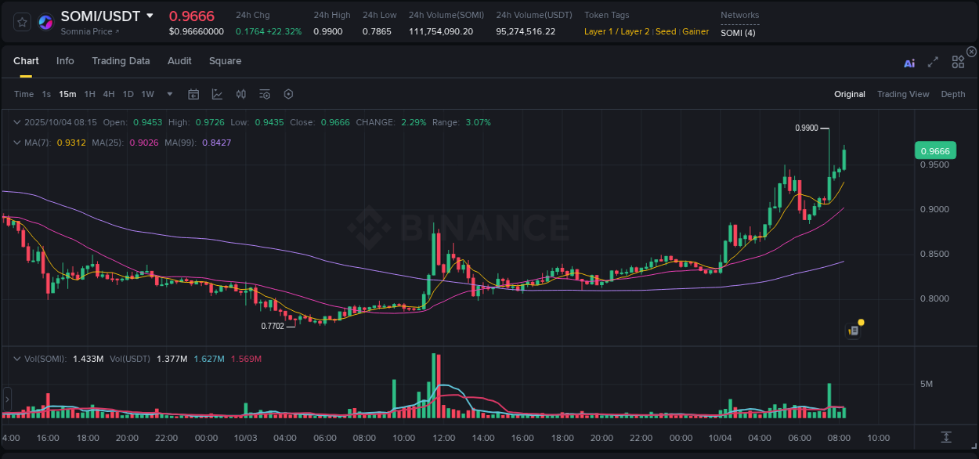Collapse the Vol(SOMI) volume panel
Screen dimensions: 979x459
point(17,358)
